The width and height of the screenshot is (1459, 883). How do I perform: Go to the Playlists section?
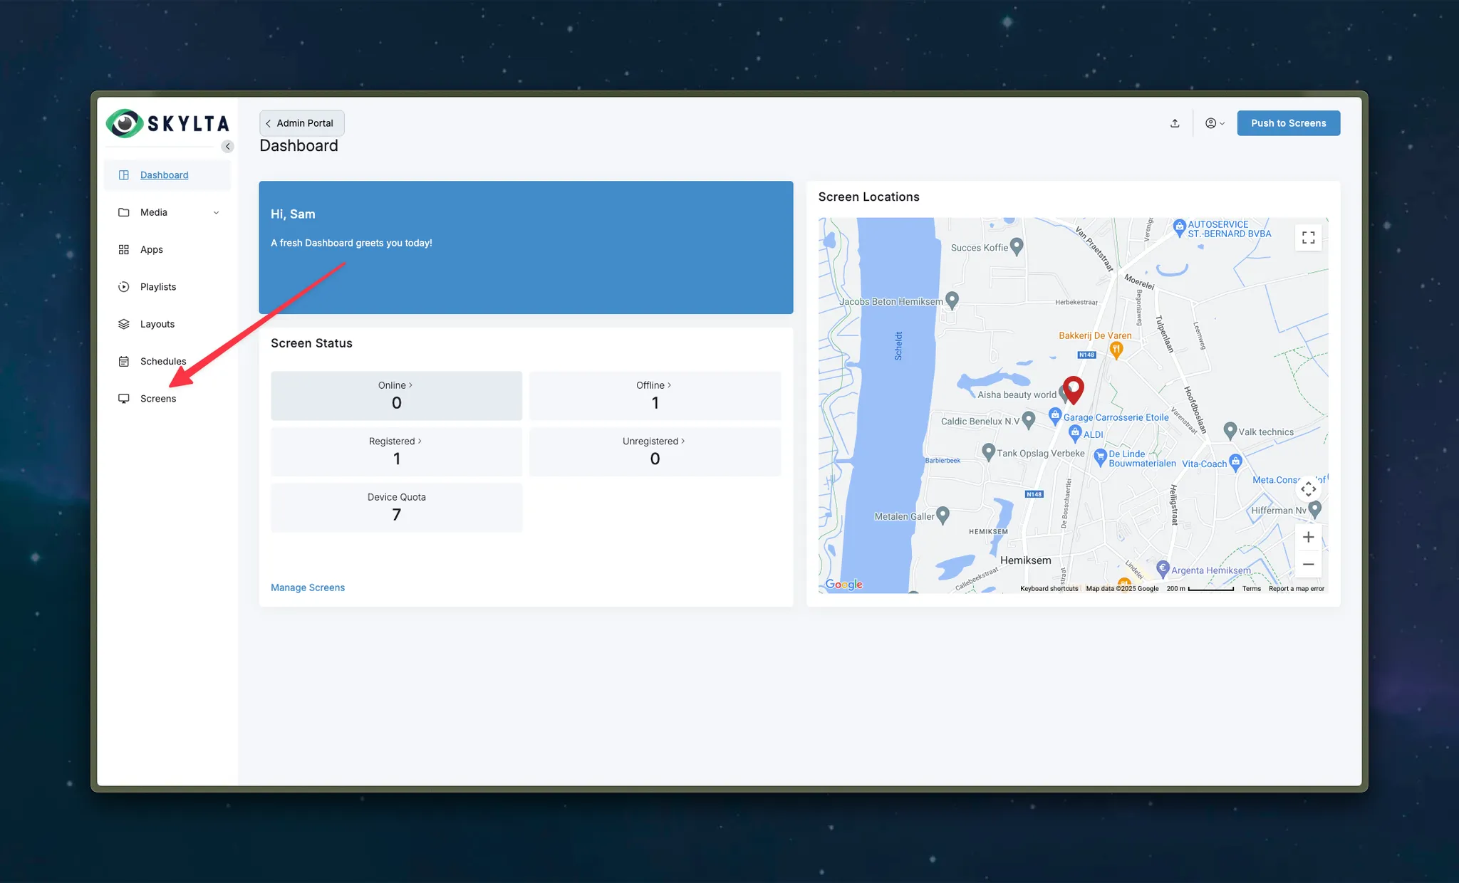click(x=167, y=287)
